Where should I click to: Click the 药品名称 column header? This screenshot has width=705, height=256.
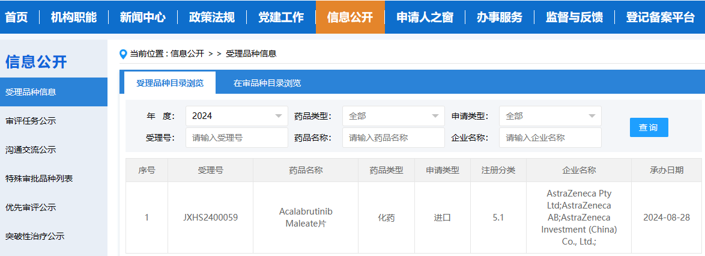(306, 171)
